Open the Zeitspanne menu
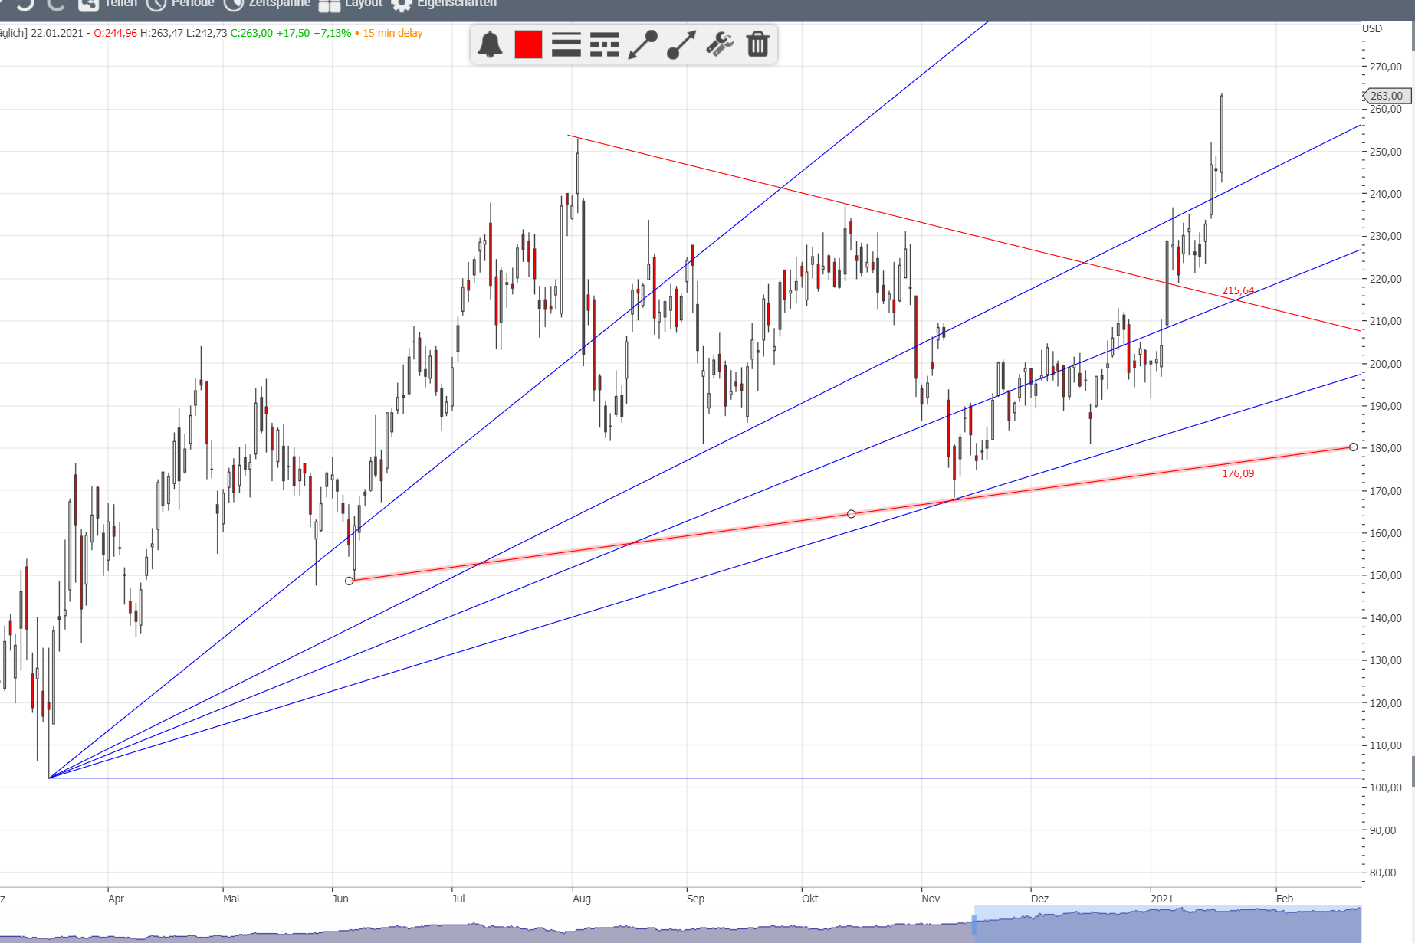Image resolution: width=1415 pixels, height=943 pixels. [267, 4]
